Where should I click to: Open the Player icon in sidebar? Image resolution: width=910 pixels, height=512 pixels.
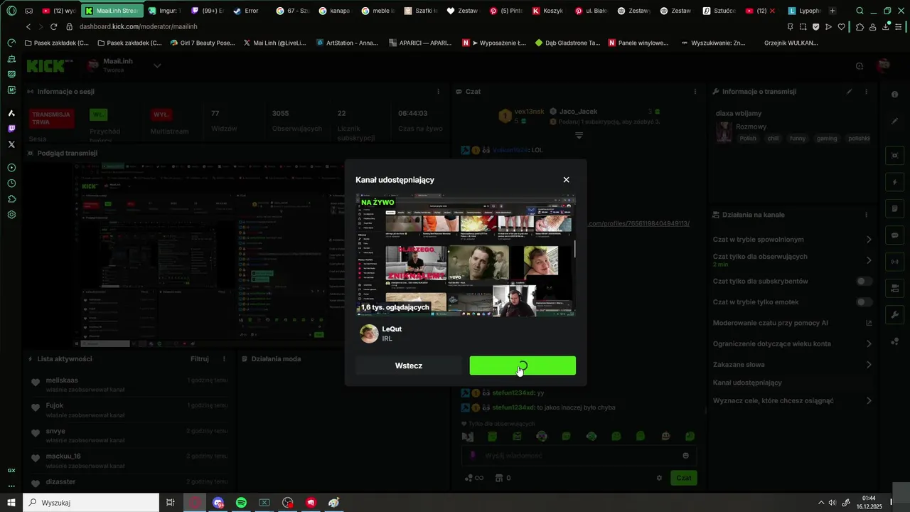tap(11, 168)
